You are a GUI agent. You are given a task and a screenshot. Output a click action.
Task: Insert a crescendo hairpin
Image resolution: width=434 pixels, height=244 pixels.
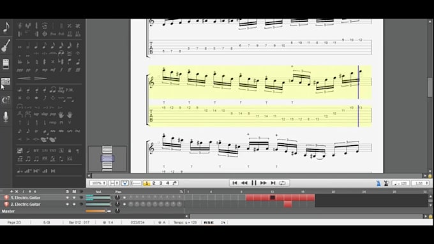[x=24, y=78]
